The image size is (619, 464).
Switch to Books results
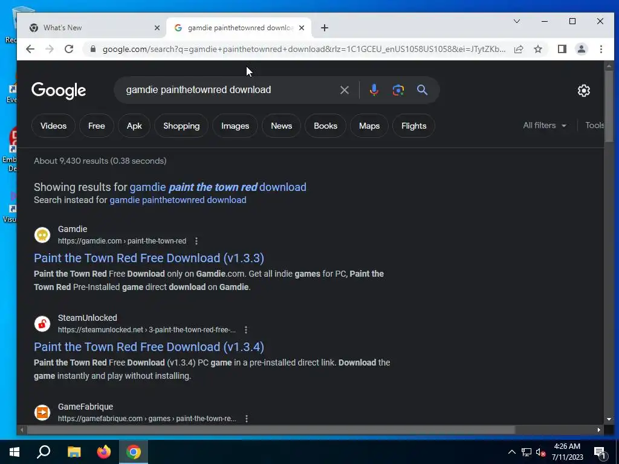click(325, 126)
